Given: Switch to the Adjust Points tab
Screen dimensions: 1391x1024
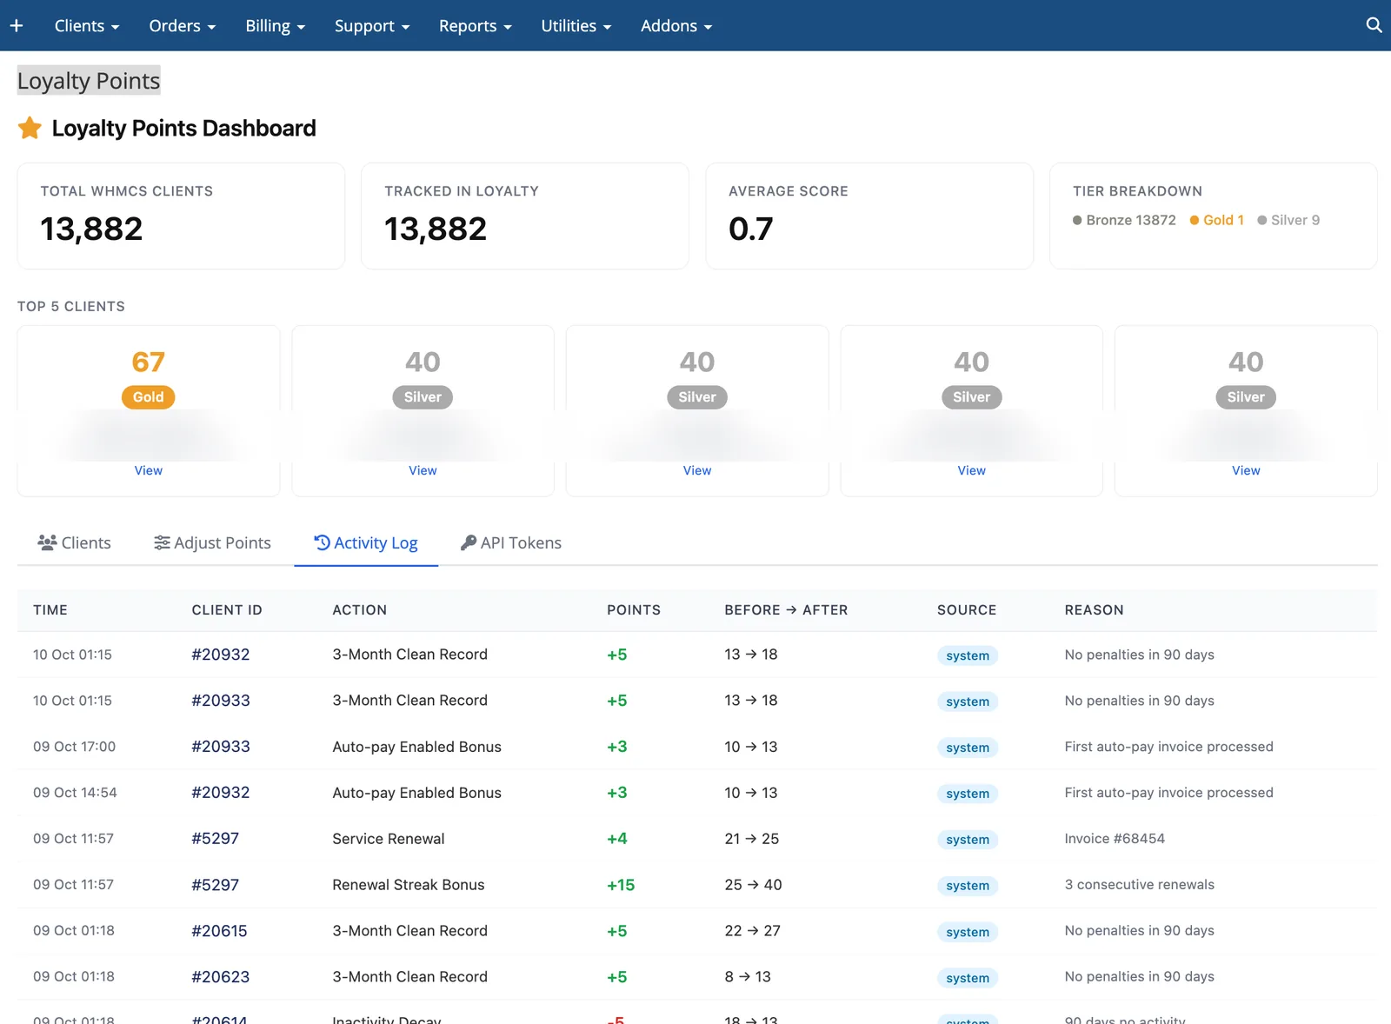Looking at the screenshot, I should click(213, 542).
